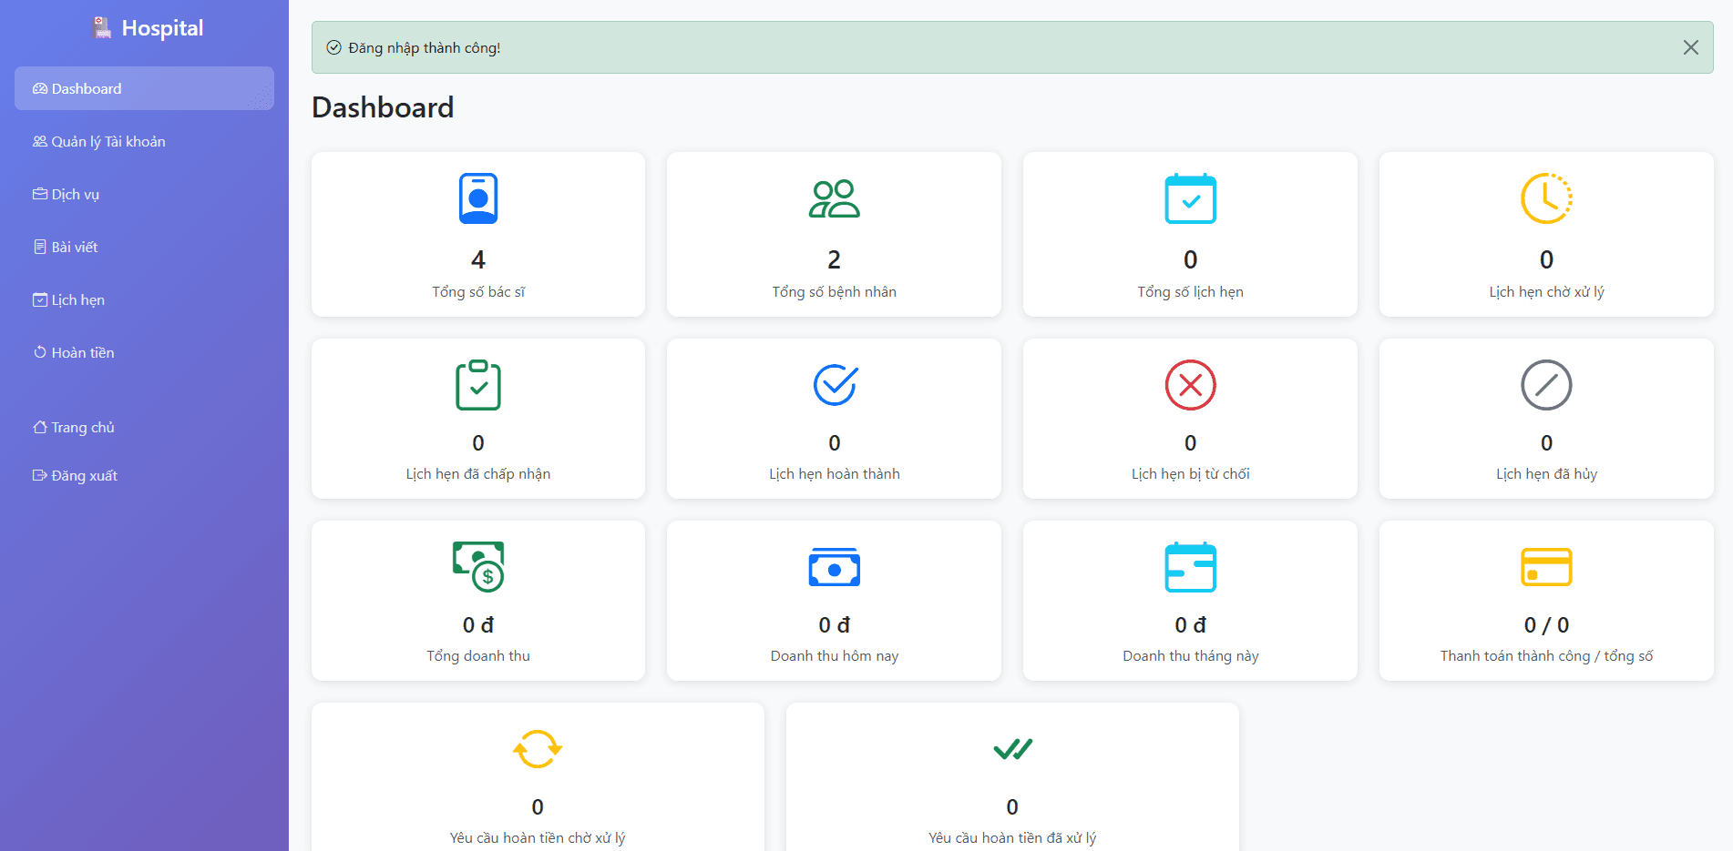Click the patient count value 2
Screen dimensions: 1733x851
pos(834,259)
